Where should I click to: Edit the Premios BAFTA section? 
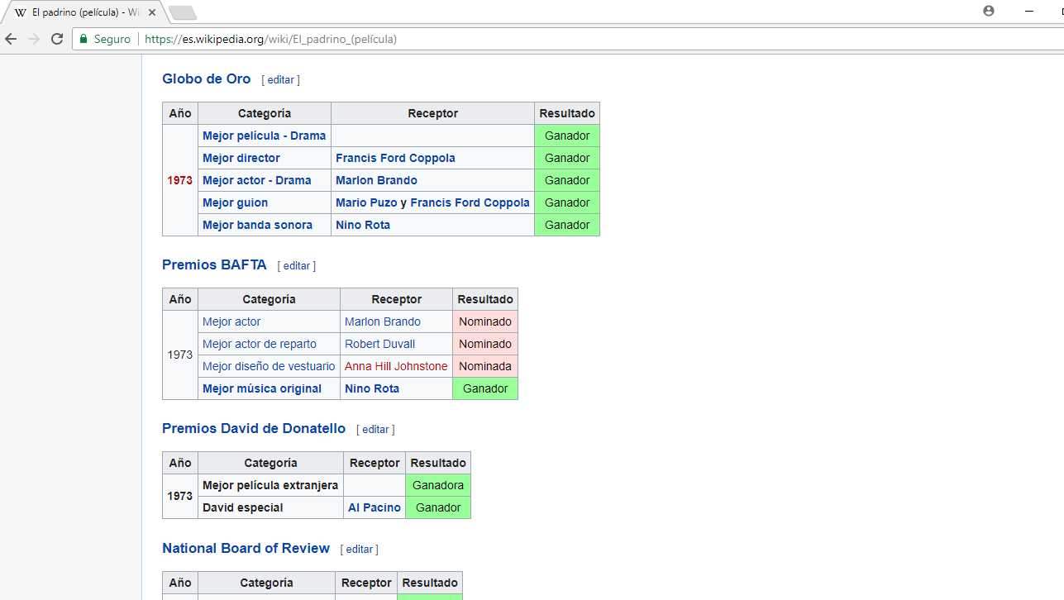297,266
